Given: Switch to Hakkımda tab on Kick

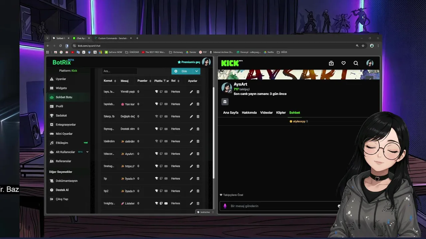Looking at the screenshot, I should pos(249,113).
